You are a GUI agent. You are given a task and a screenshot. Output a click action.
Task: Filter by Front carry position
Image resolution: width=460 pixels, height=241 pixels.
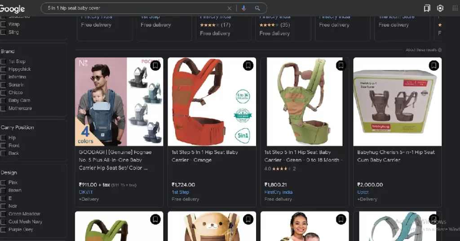coord(3,146)
